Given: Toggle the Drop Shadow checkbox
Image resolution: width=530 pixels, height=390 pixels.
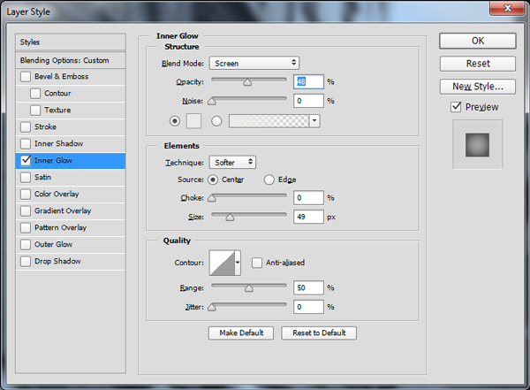Looking at the screenshot, I should [x=25, y=262].
